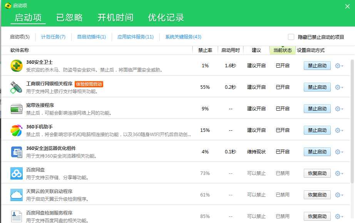This screenshot has height=223, width=355.
Task: Click the 百度网盘 cloud icon
Action: [x=17, y=173]
